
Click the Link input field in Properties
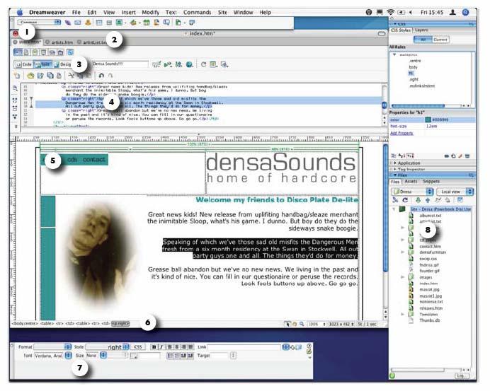click(244, 346)
